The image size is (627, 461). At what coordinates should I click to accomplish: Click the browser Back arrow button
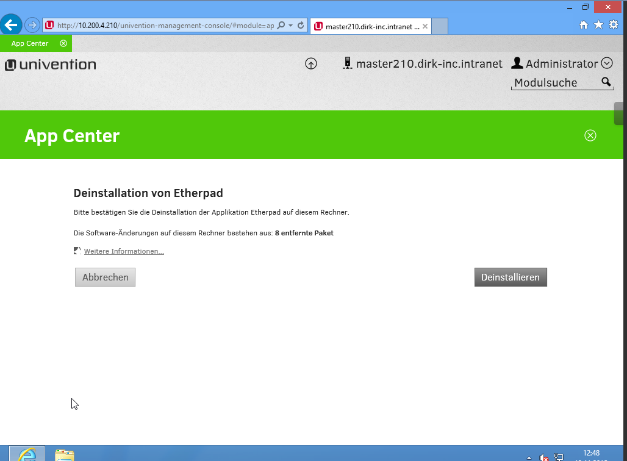(11, 25)
